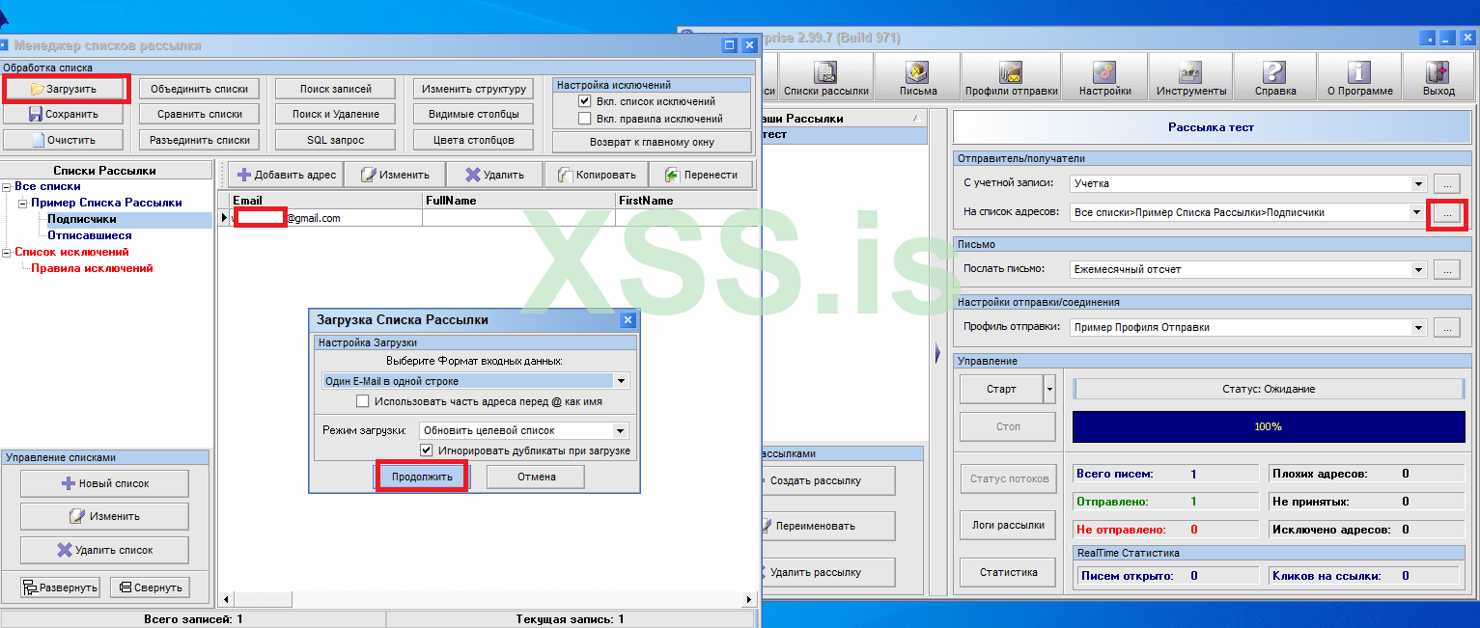This screenshot has height=628, width=1480.
Task: Click the Цвета столбцов button
Action: [474, 140]
